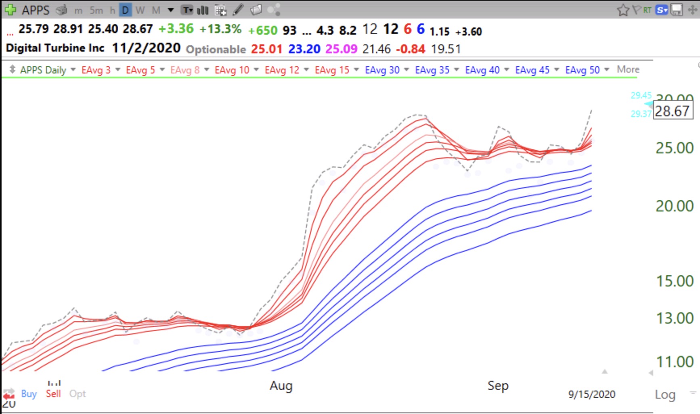Click the up-down handle left of APPS Daily

13,69
